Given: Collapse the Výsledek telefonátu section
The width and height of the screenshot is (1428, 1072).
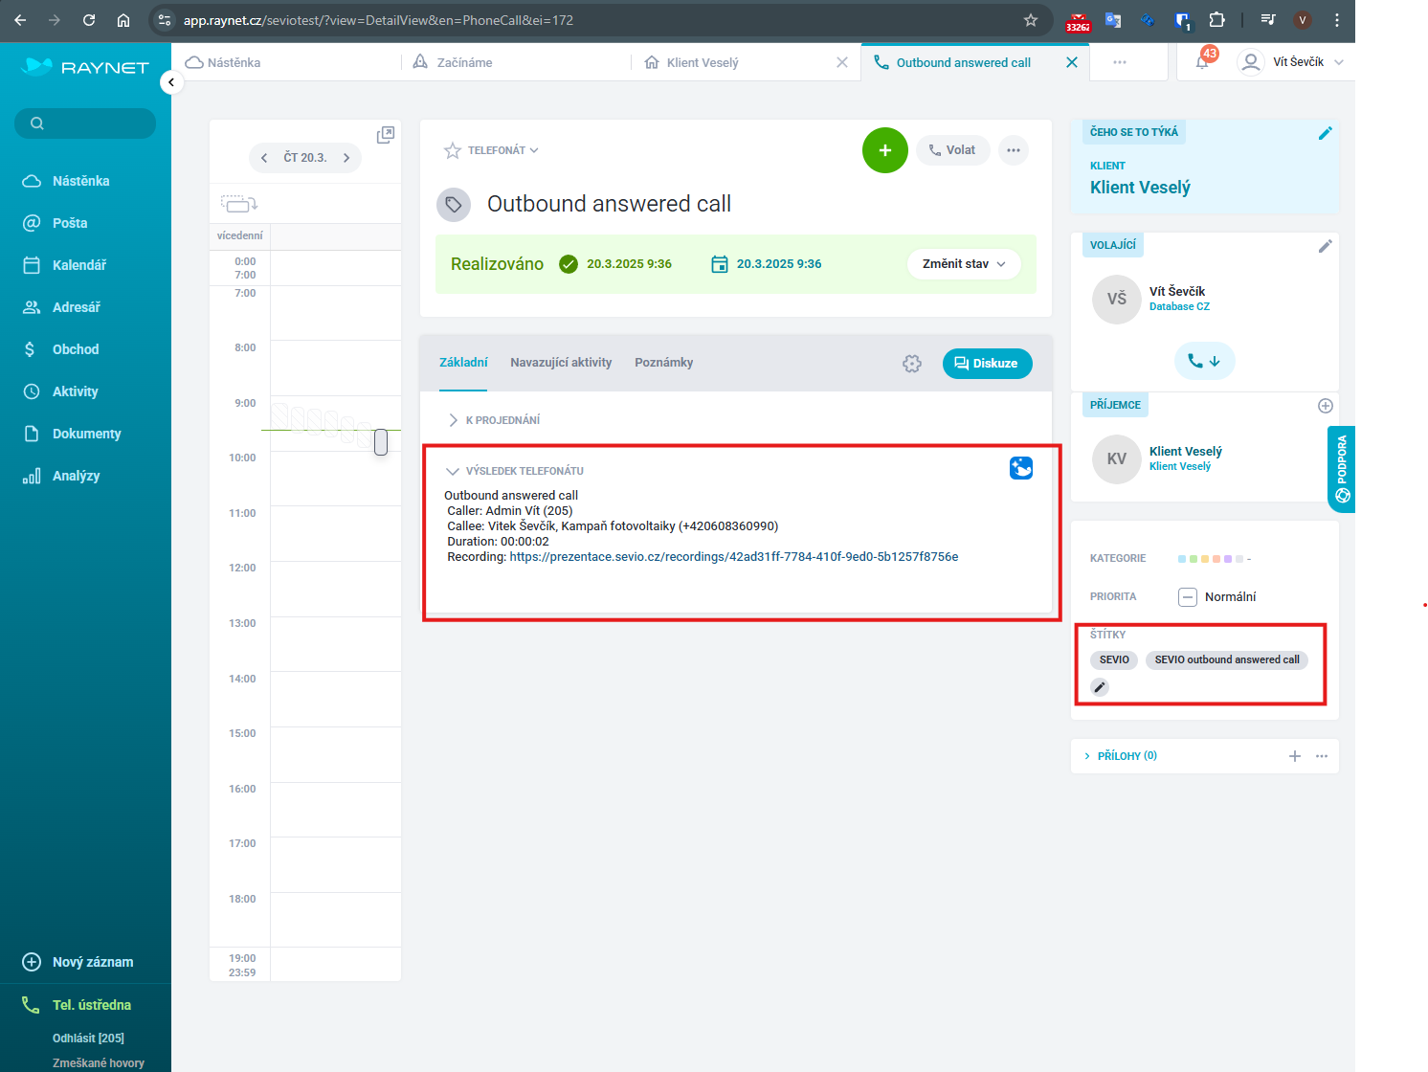Looking at the screenshot, I should tap(453, 471).
